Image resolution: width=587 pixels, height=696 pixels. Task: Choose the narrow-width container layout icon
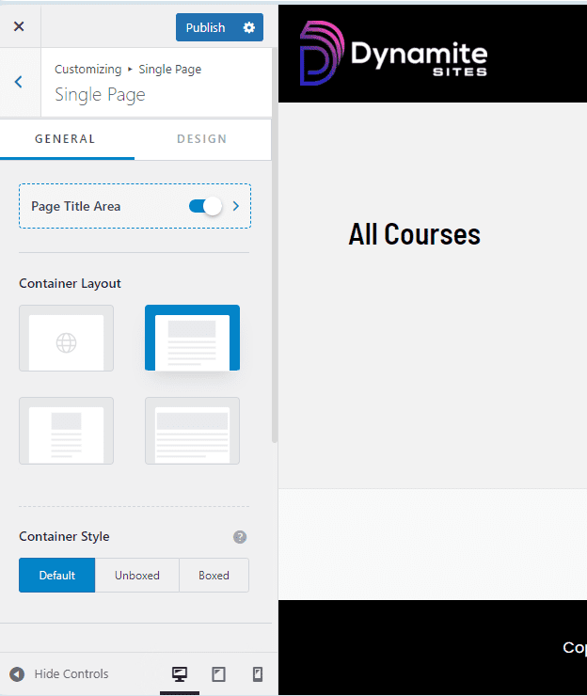[x=66, y=431]
